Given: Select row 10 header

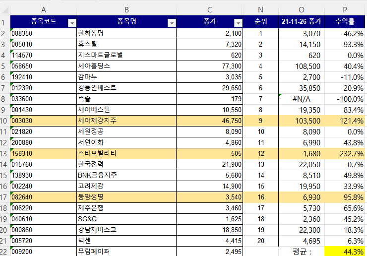Looking at the screenshot, I should pyautogui.click(x=4, y=121).
